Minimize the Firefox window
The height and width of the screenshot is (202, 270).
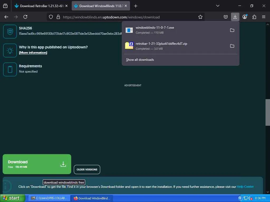click(239, 6)
